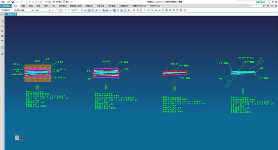Click inside the command finder search field
This screenshot has width=278, height=150.
click(x=255, y=6)
